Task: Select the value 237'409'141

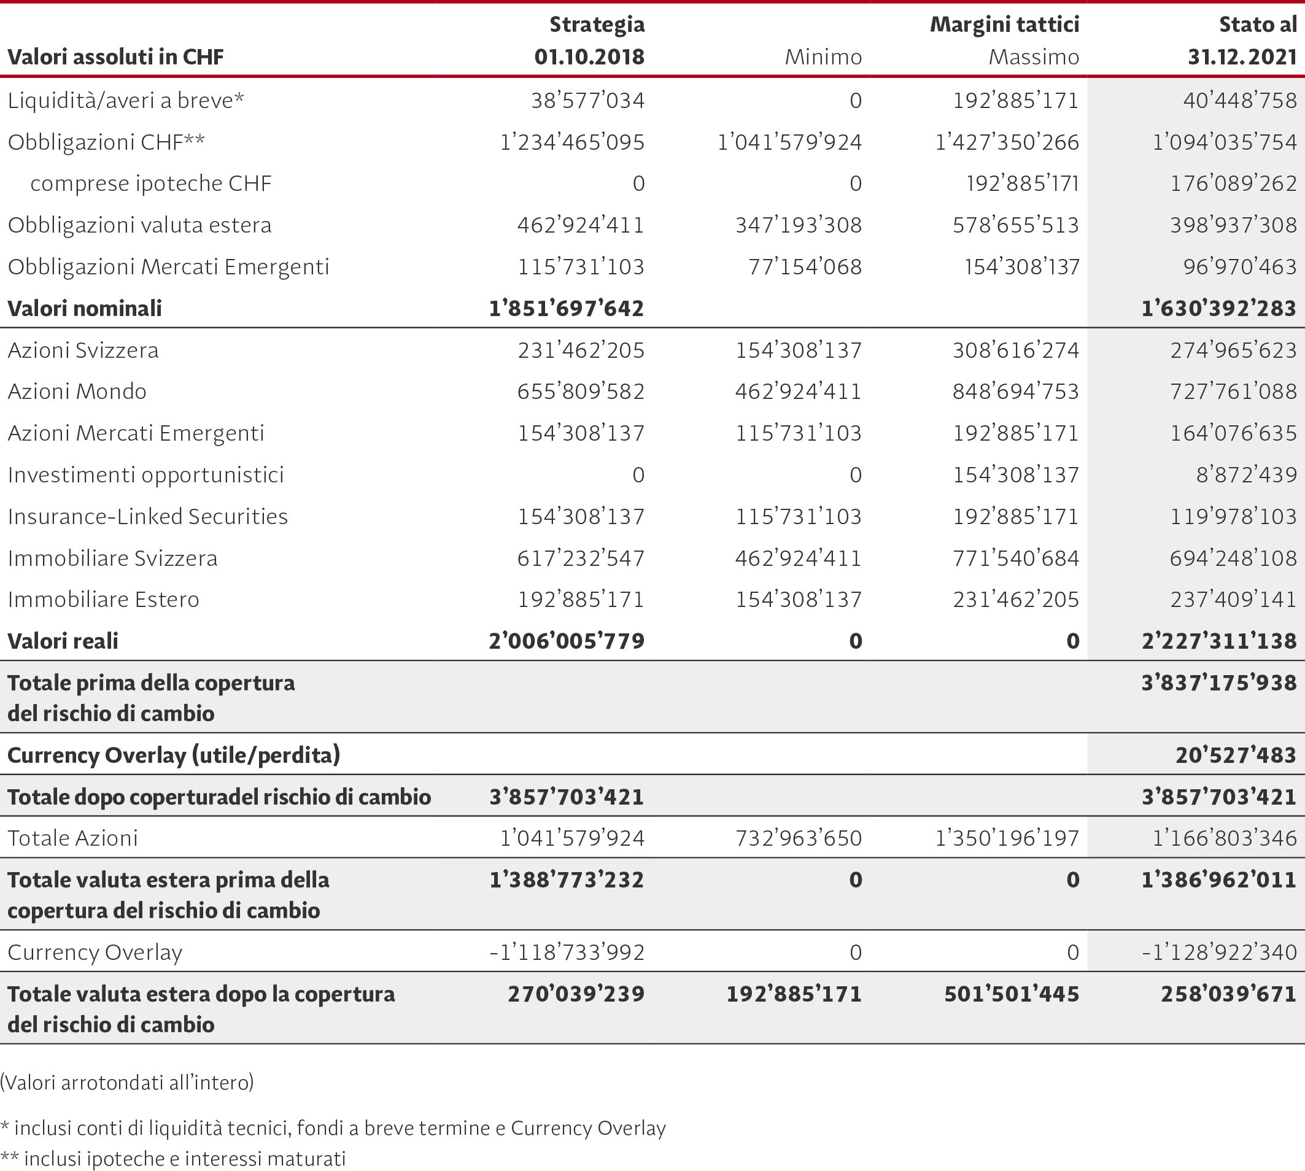Action: [x=1234, y=600]
